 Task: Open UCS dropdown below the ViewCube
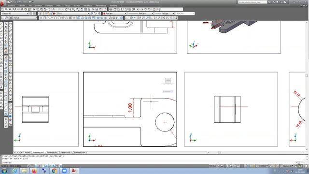168,91
